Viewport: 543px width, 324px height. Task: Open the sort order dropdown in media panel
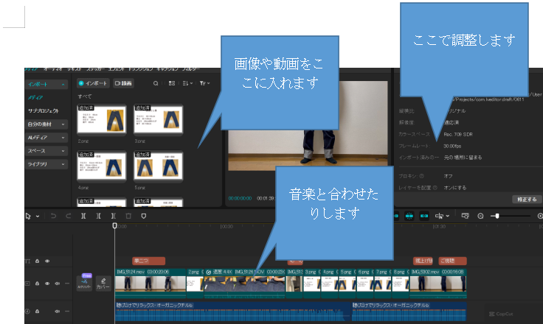[187, 83]
